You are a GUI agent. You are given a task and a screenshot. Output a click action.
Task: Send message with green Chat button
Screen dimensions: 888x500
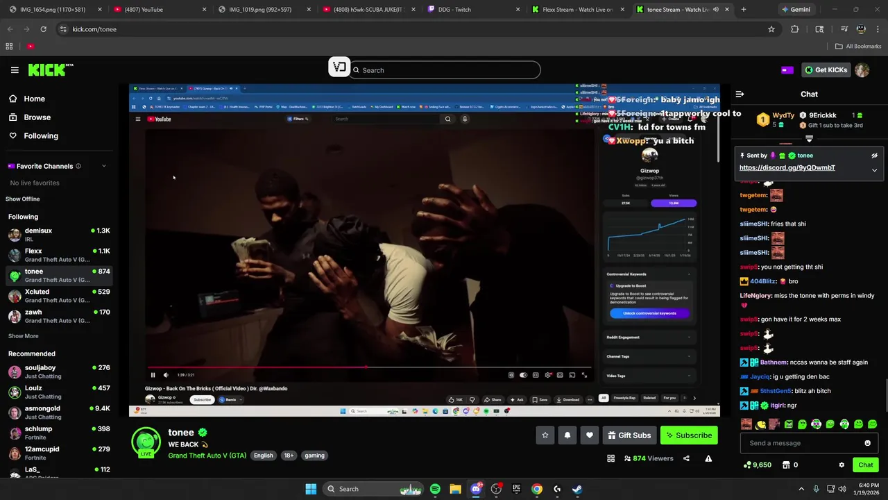tap(866, 465)
